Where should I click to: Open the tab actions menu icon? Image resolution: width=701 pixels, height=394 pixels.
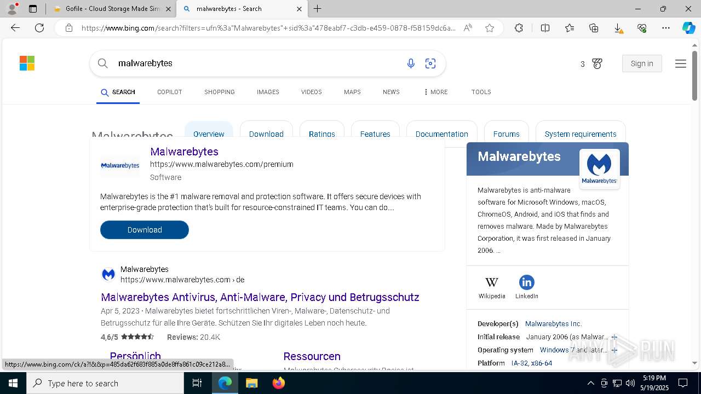coord(33,9)
